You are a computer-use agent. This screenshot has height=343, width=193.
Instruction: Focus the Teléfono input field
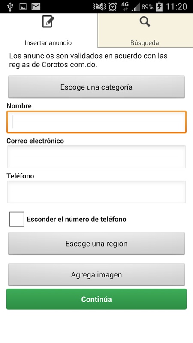[x=96, y=192]
